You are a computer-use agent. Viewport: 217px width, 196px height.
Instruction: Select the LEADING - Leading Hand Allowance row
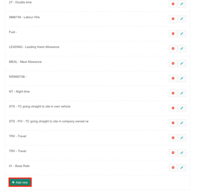(x=98, y=48)
